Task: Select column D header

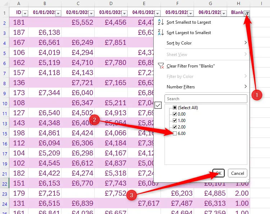Action: (x=111, y=4)
